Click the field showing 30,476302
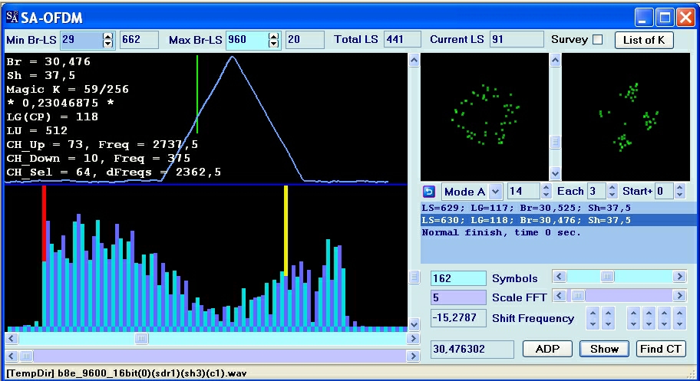This screenshot has height=381, width=700. pos(472,349)
